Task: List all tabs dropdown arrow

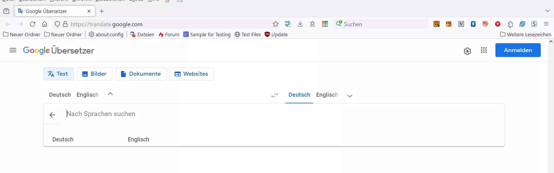Action: point(547,11)
